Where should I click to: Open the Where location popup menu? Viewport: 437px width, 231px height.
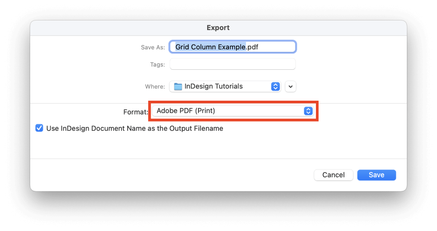click(x=225, y=86)
